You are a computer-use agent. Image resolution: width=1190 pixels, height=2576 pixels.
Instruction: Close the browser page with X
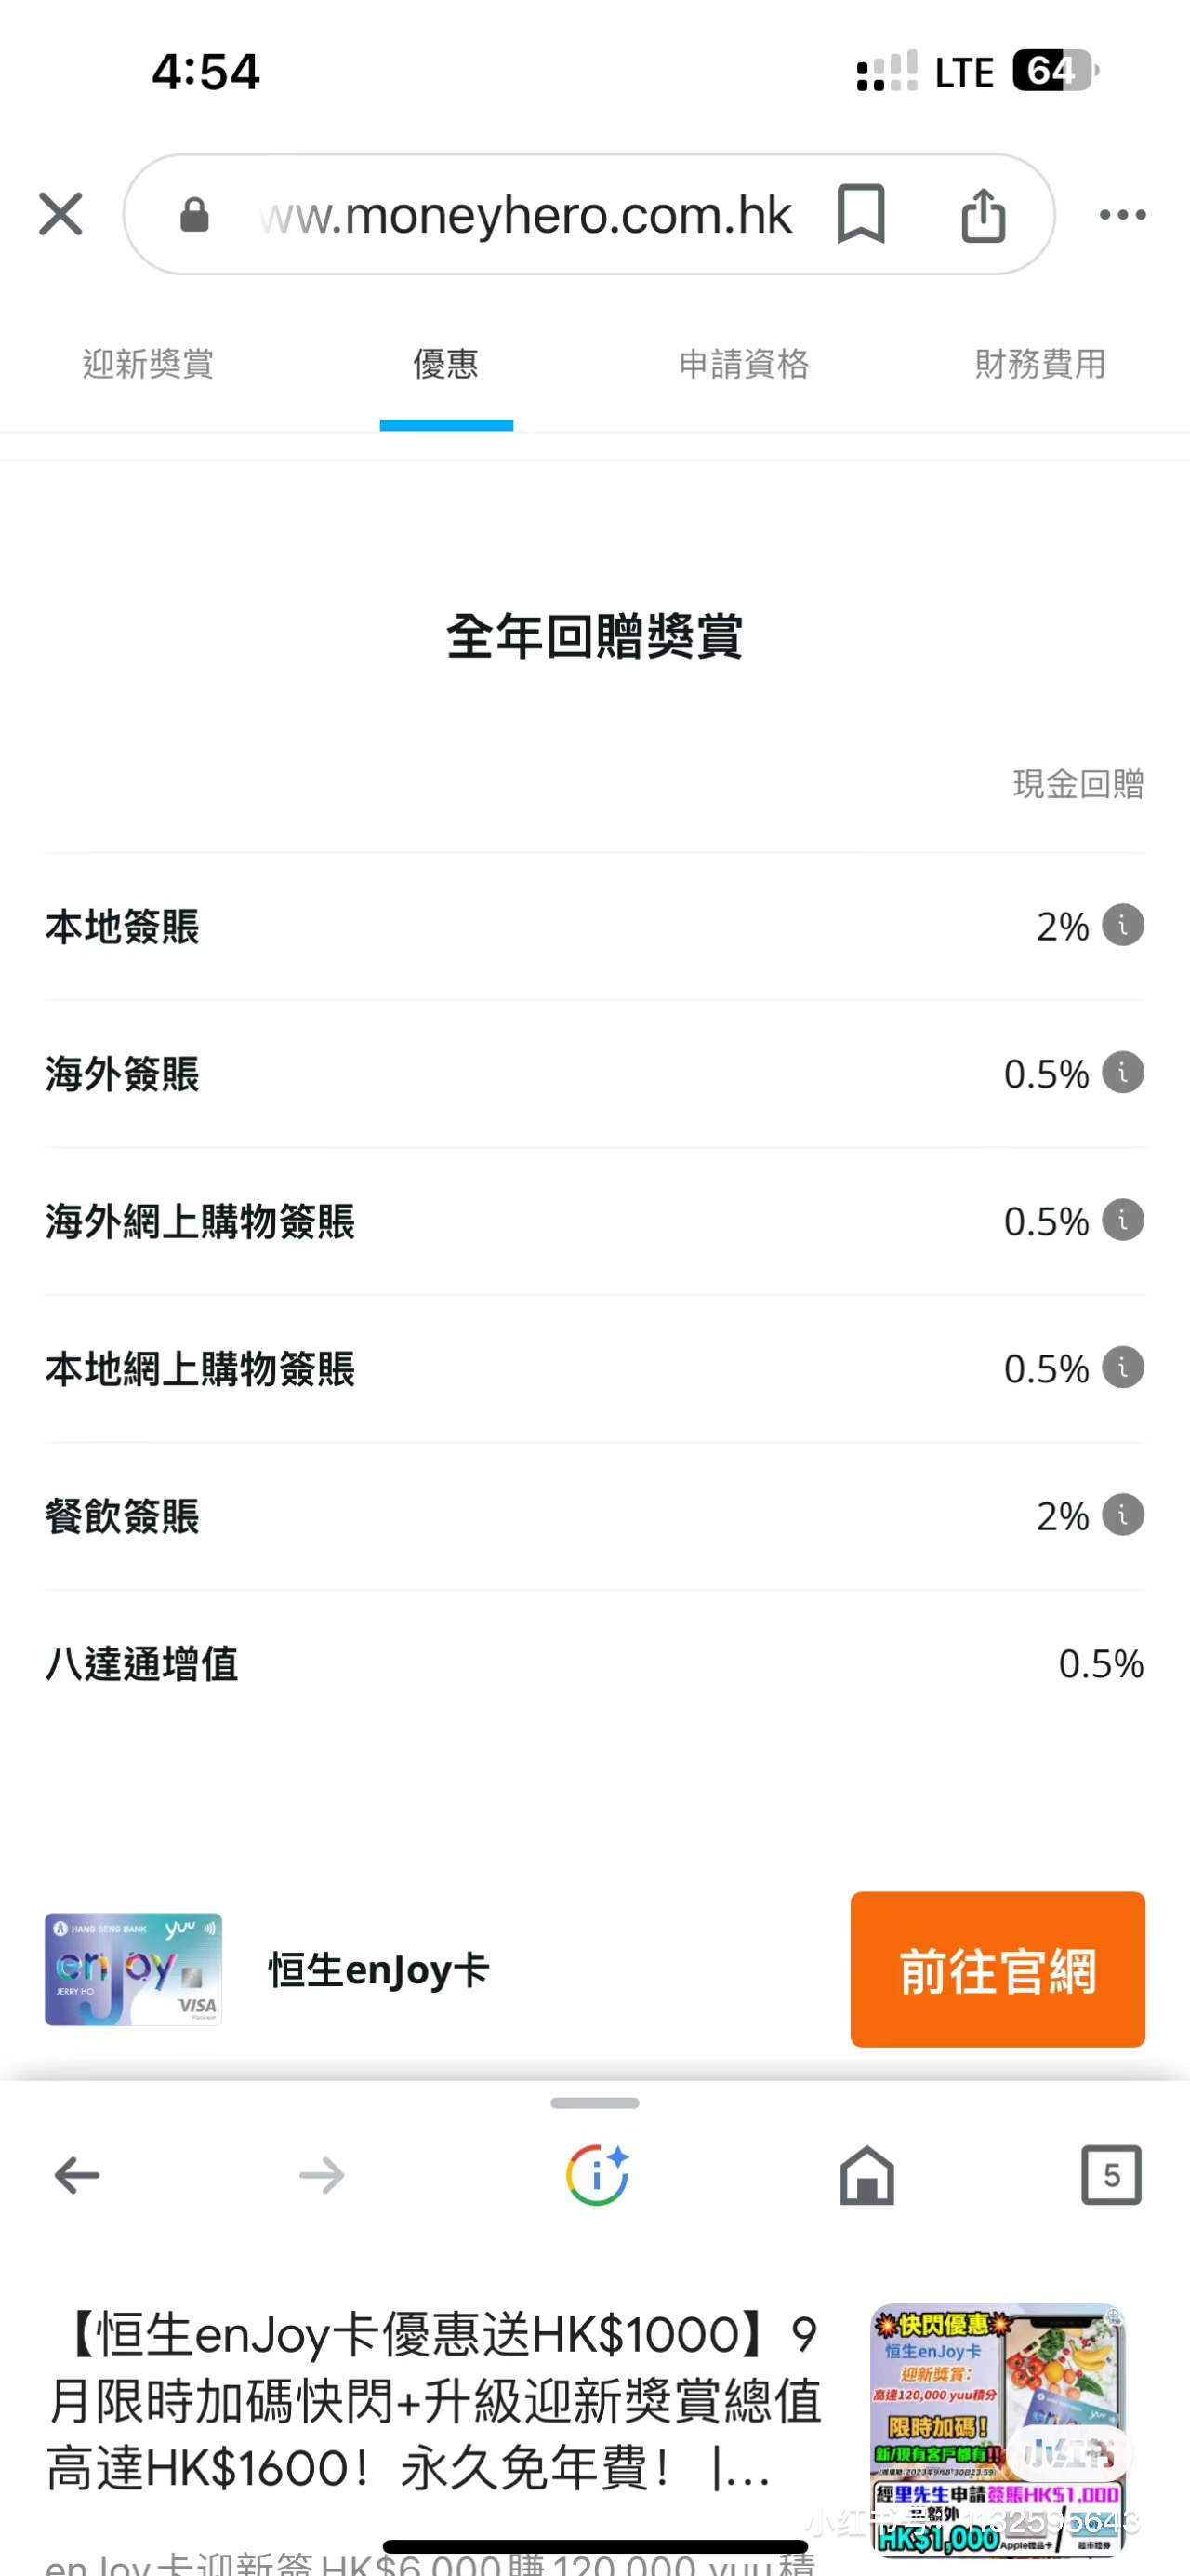click(59, 214)
